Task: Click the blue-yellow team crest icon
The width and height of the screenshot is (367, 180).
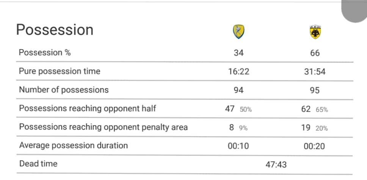Action: click(238, 31)
